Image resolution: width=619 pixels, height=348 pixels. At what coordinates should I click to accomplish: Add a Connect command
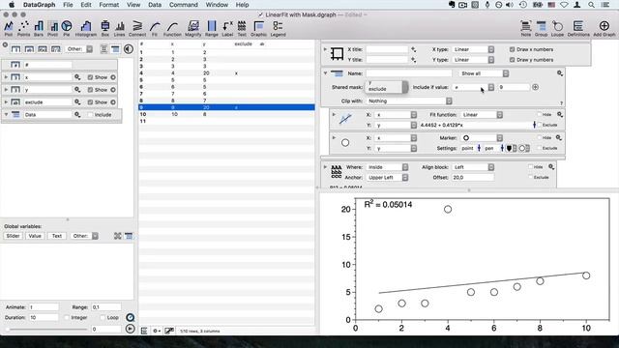[137, 28]
